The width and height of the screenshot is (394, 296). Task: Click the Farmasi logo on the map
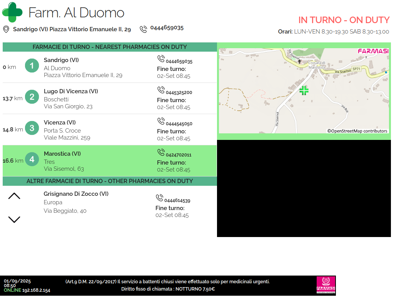(x=373, y=51)
